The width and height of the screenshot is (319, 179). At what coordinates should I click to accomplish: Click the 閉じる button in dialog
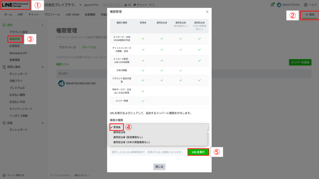(x=159, y=167)
